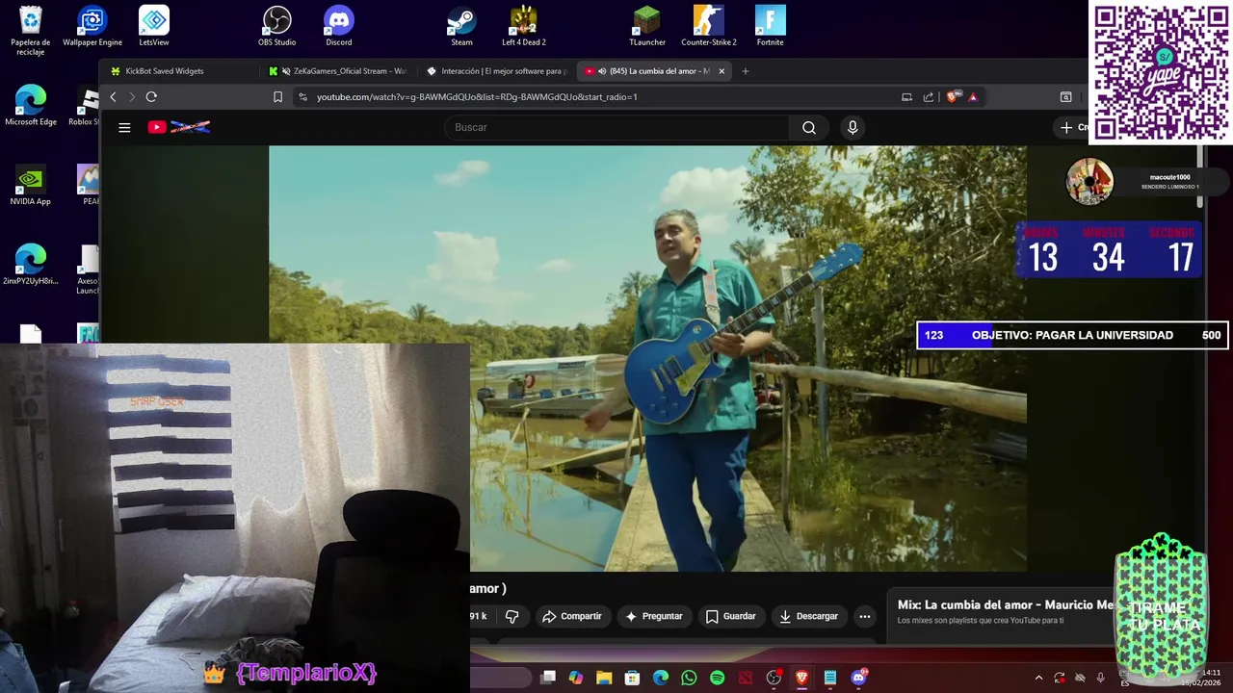This screenshot has width=1233, height=693.
Task: Open the three-dot more actions menu
Action: (x=865, y=616)
